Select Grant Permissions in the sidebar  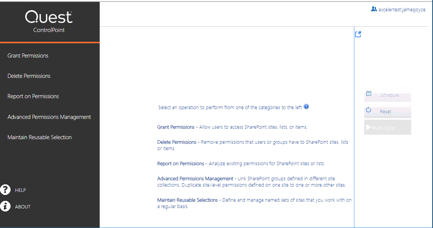click(x=27, y=55)
